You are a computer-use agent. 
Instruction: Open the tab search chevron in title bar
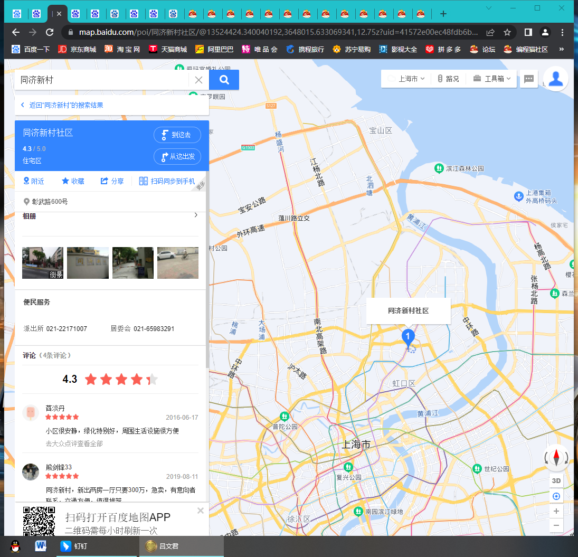(489, 8)
